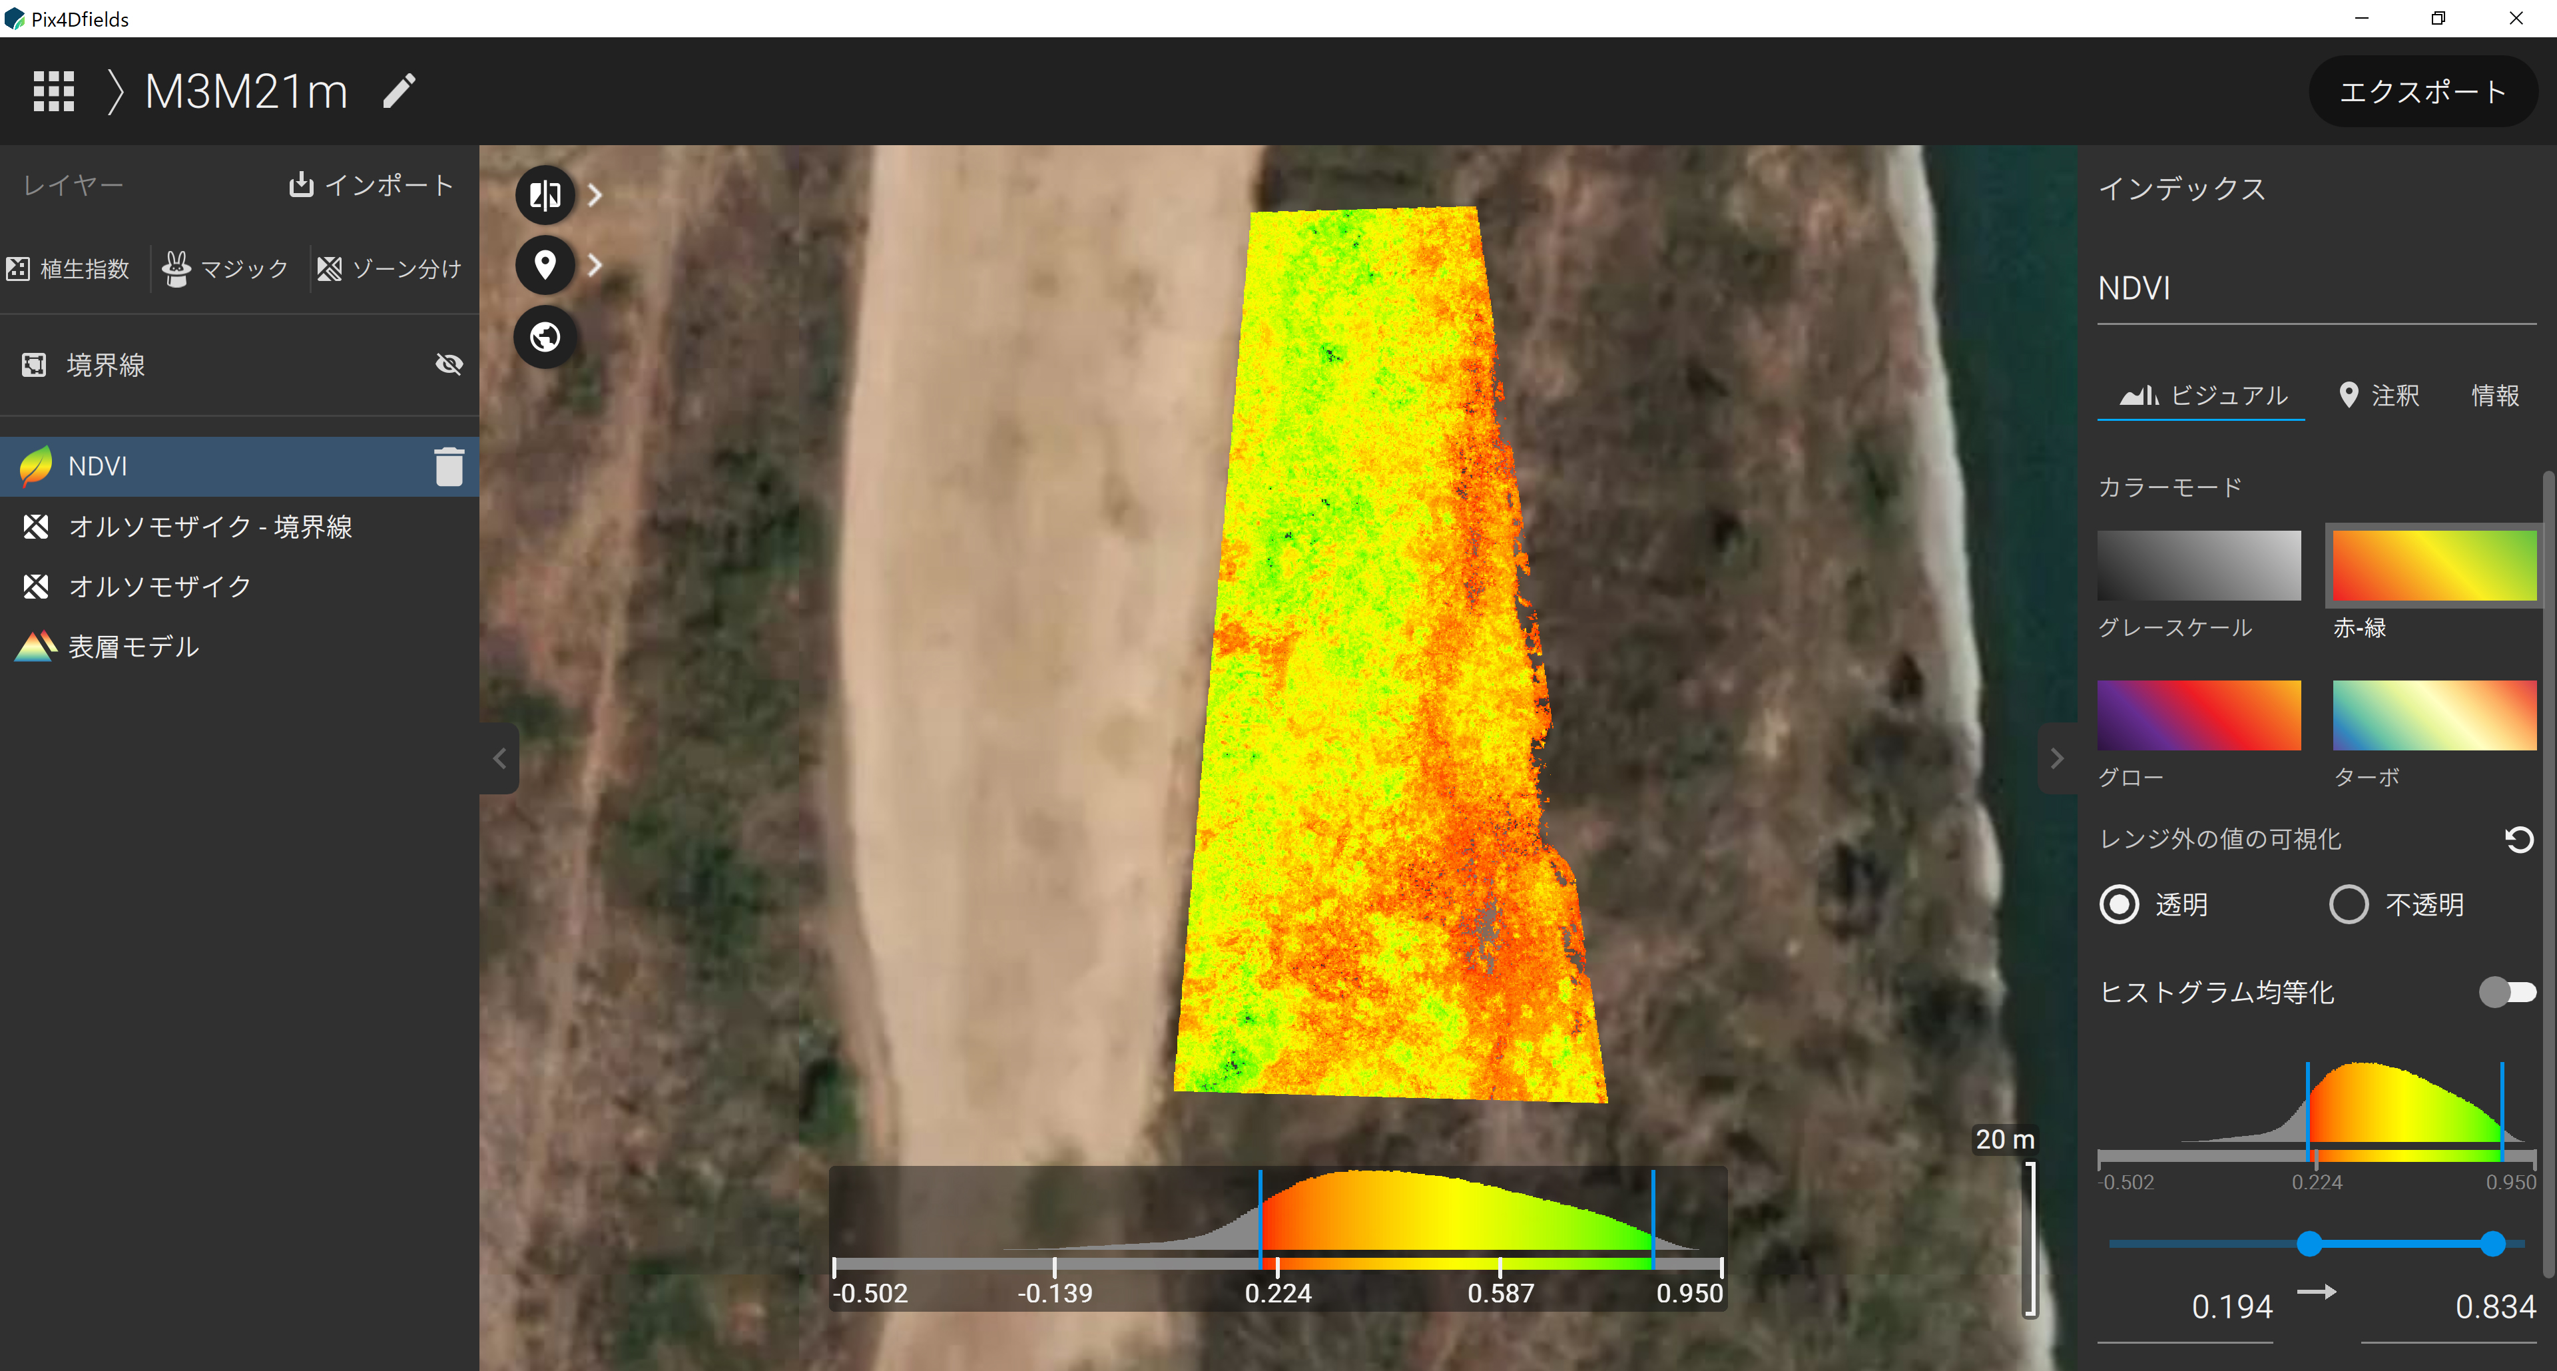Select the 不透明 radio option
Viewport: 2557px width, 1371px height.
(2349, 904)
